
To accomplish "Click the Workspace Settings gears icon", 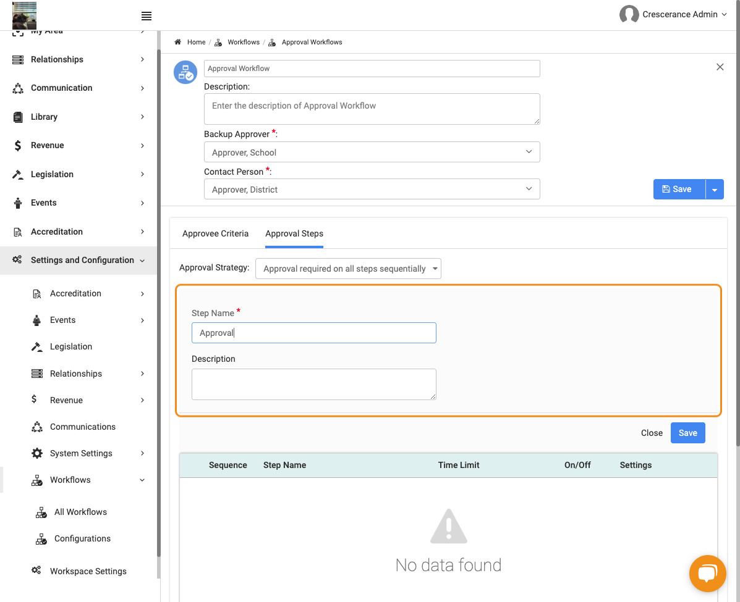I will tap(36, 571).
